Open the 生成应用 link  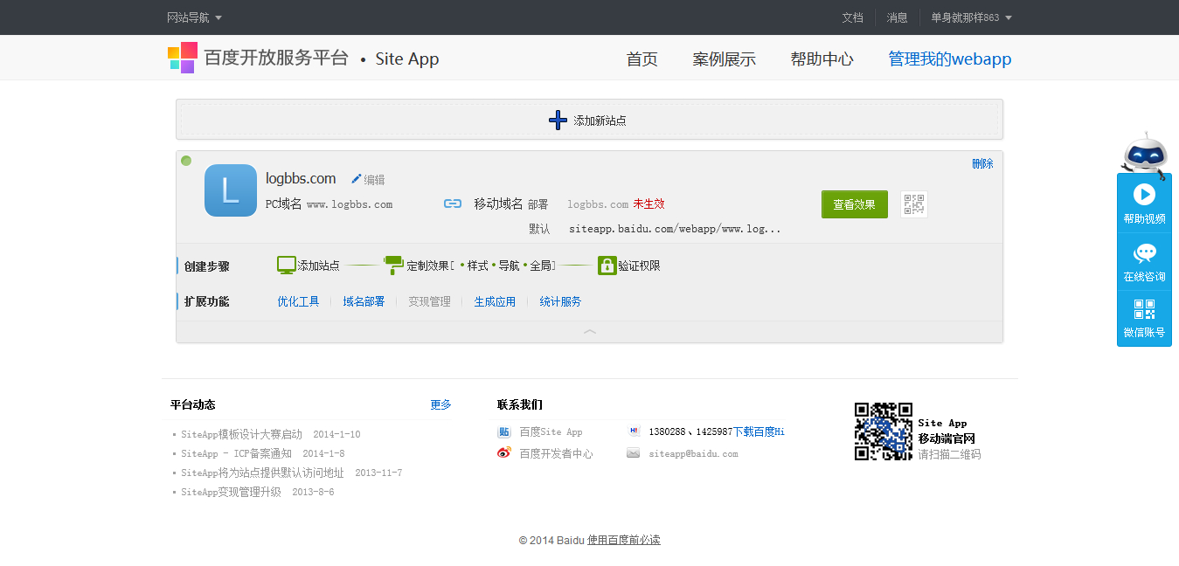(x=495, y=301)
